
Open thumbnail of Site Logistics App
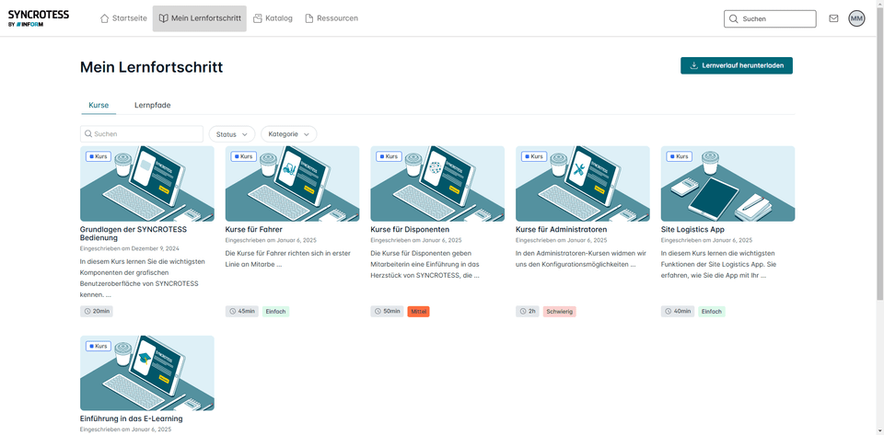tap(727, 183)
